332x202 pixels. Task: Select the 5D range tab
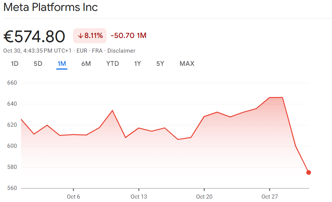tap(38, 64)
